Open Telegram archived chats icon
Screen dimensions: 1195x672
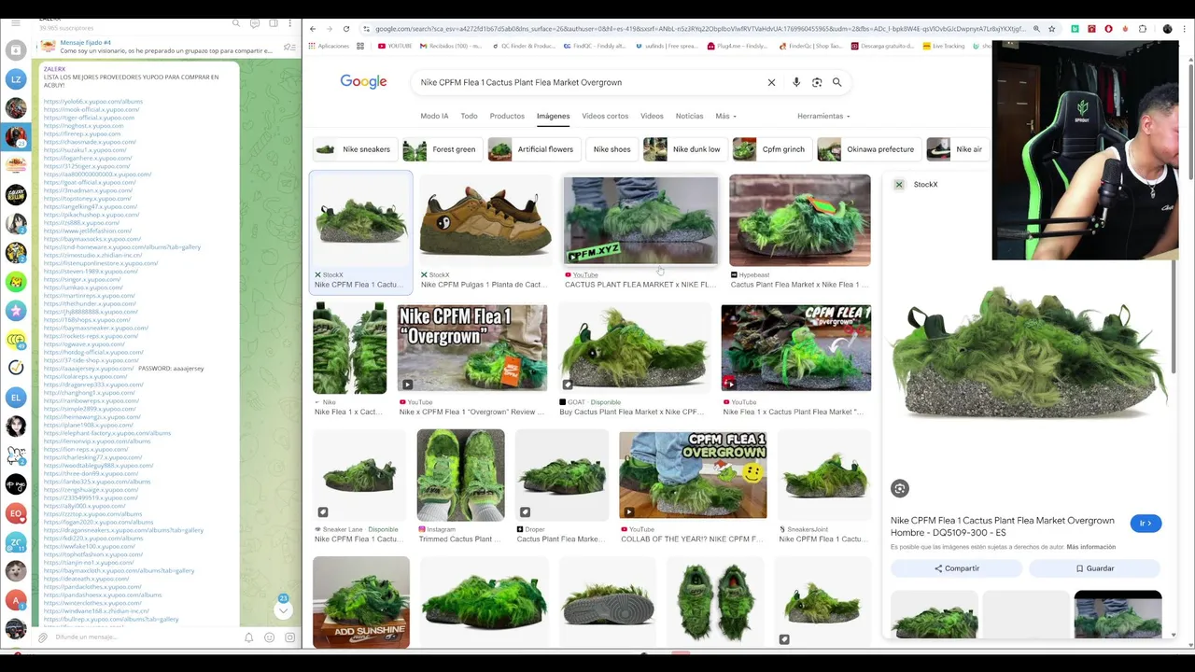tap(16, 50)
